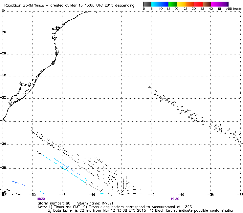This screenshot has height=213, width=243.
Task: Click the '>50 knots' legend label
Action: pyautogui.click(x=233, y=9)
